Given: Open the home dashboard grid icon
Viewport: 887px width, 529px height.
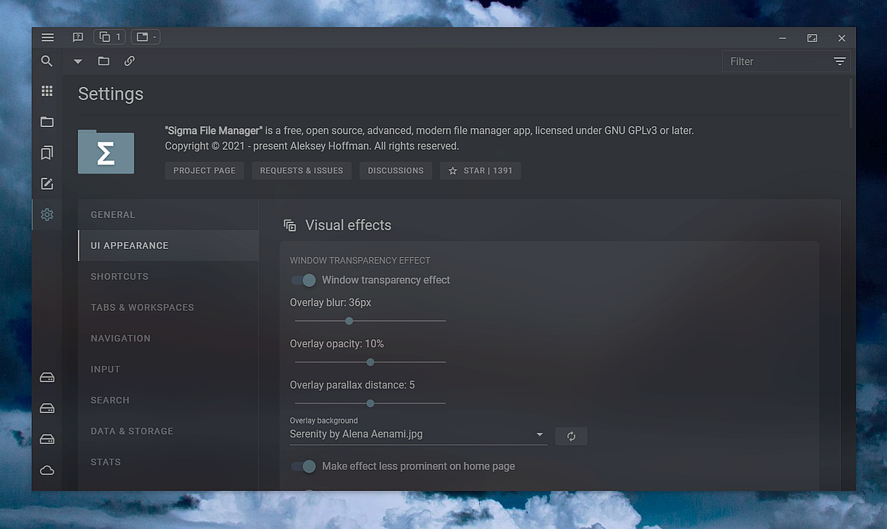Looking at the screenshot, I should pyautogui.click(x=47, y=91).
